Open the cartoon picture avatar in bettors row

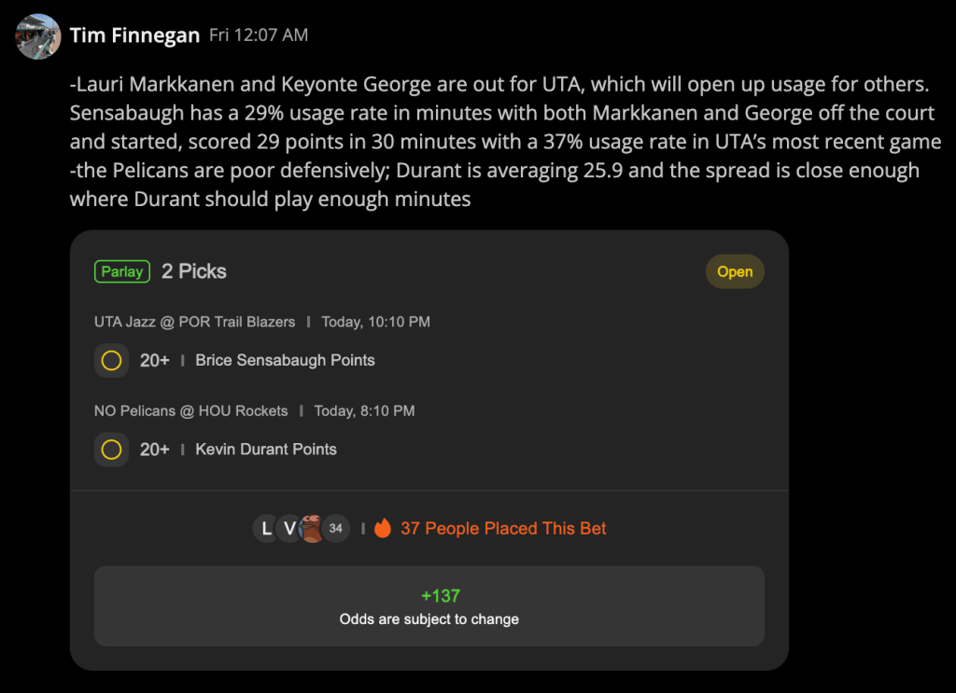click(x=312, y=528)
